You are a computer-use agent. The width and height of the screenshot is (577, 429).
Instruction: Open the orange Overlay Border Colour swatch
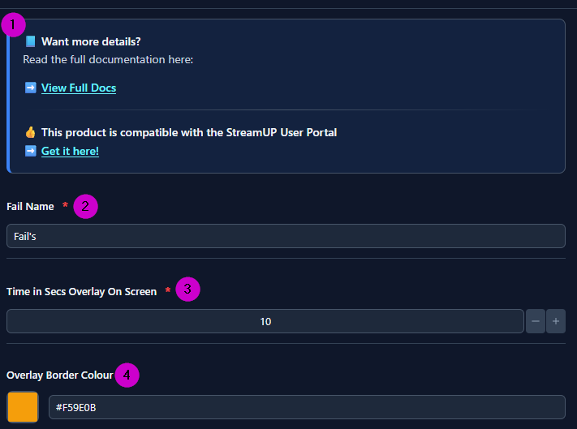point(23,407)
